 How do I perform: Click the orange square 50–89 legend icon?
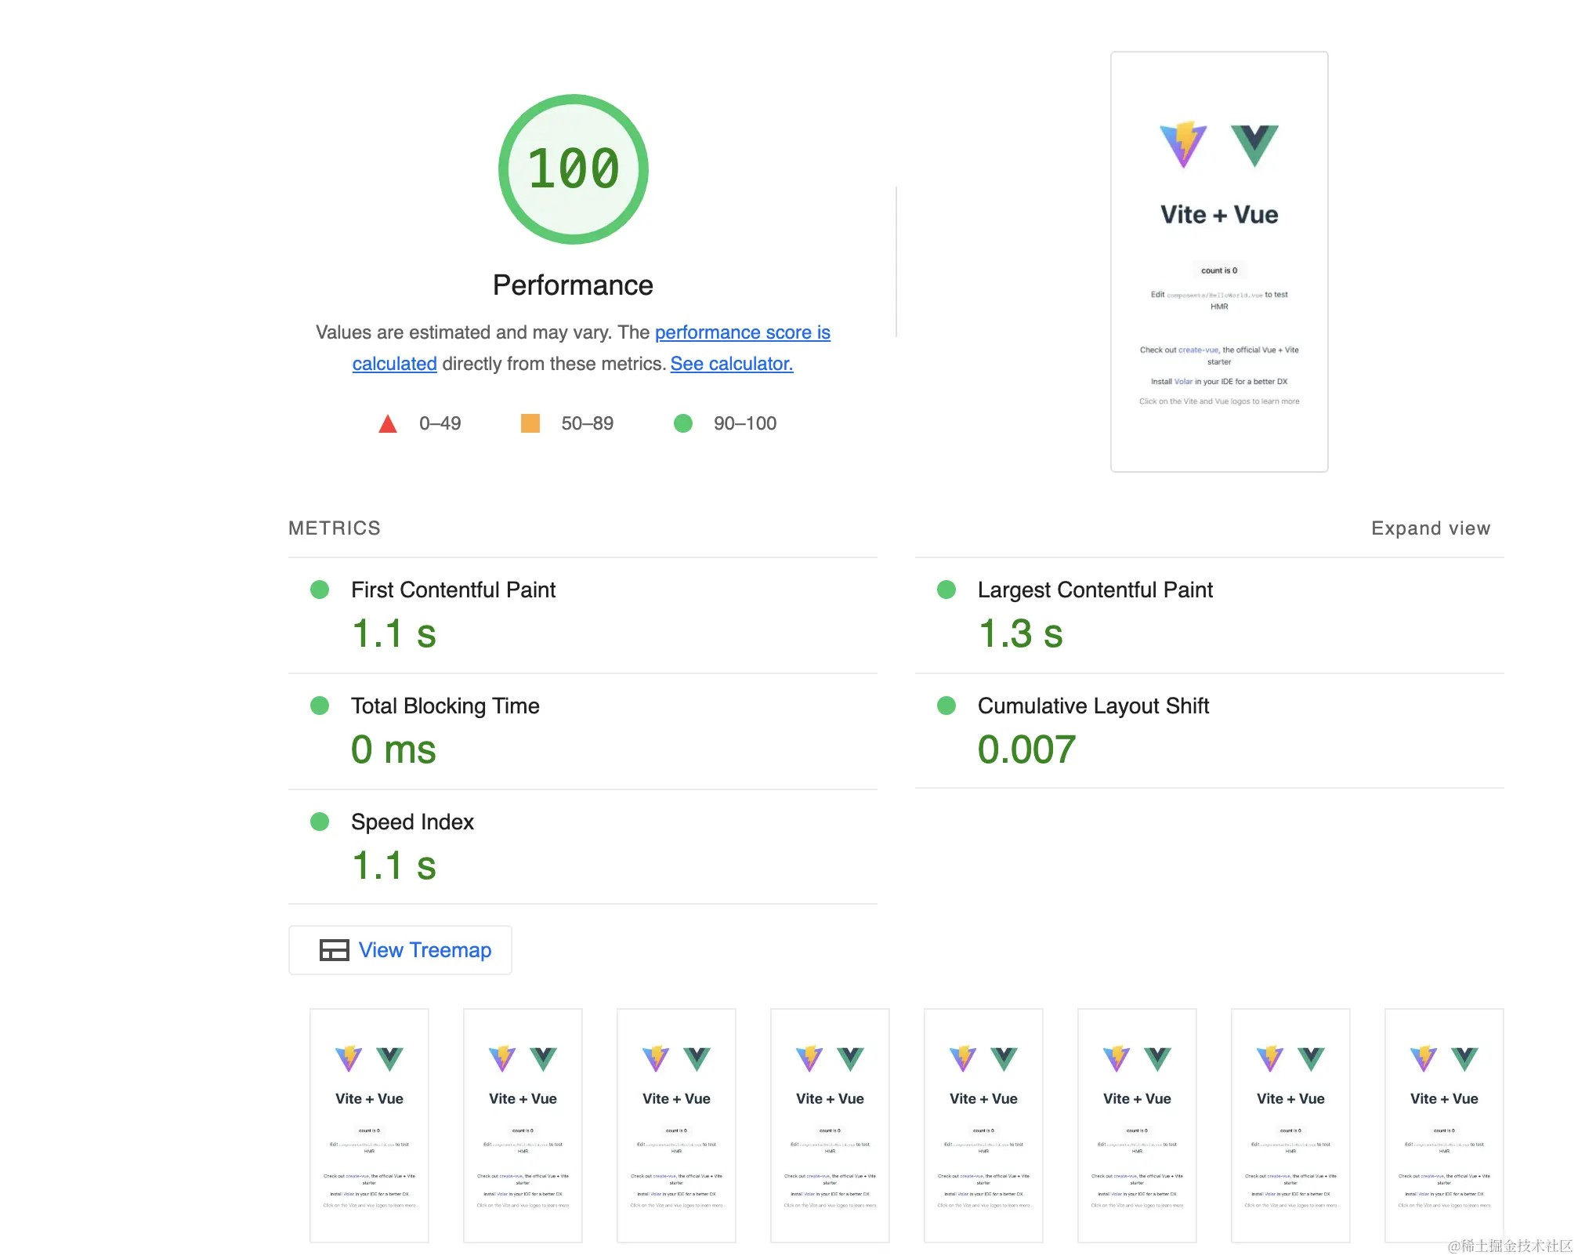click(x=530, y=423)
